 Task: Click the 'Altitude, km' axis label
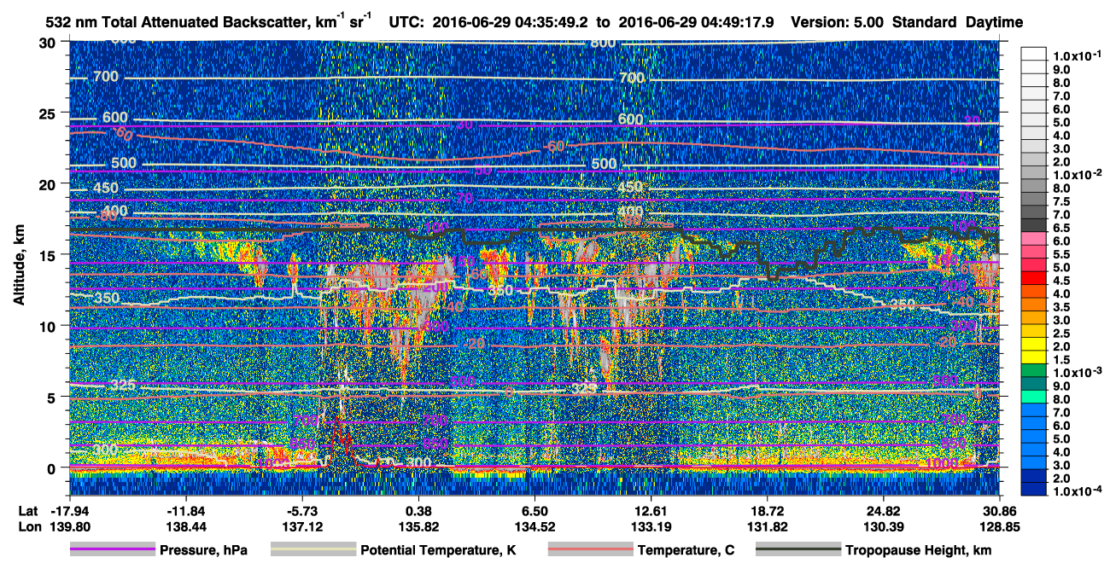[18, 266]
